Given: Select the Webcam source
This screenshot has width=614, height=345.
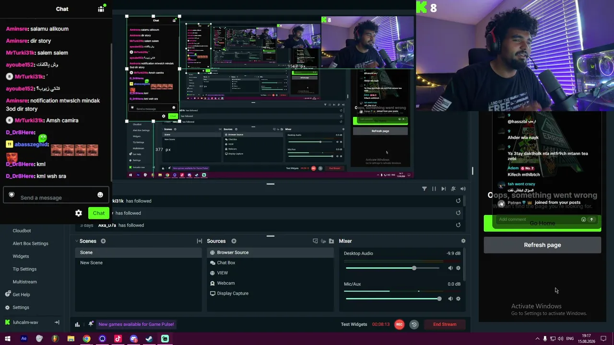Looking at the screenshot, I should point(271,283).
